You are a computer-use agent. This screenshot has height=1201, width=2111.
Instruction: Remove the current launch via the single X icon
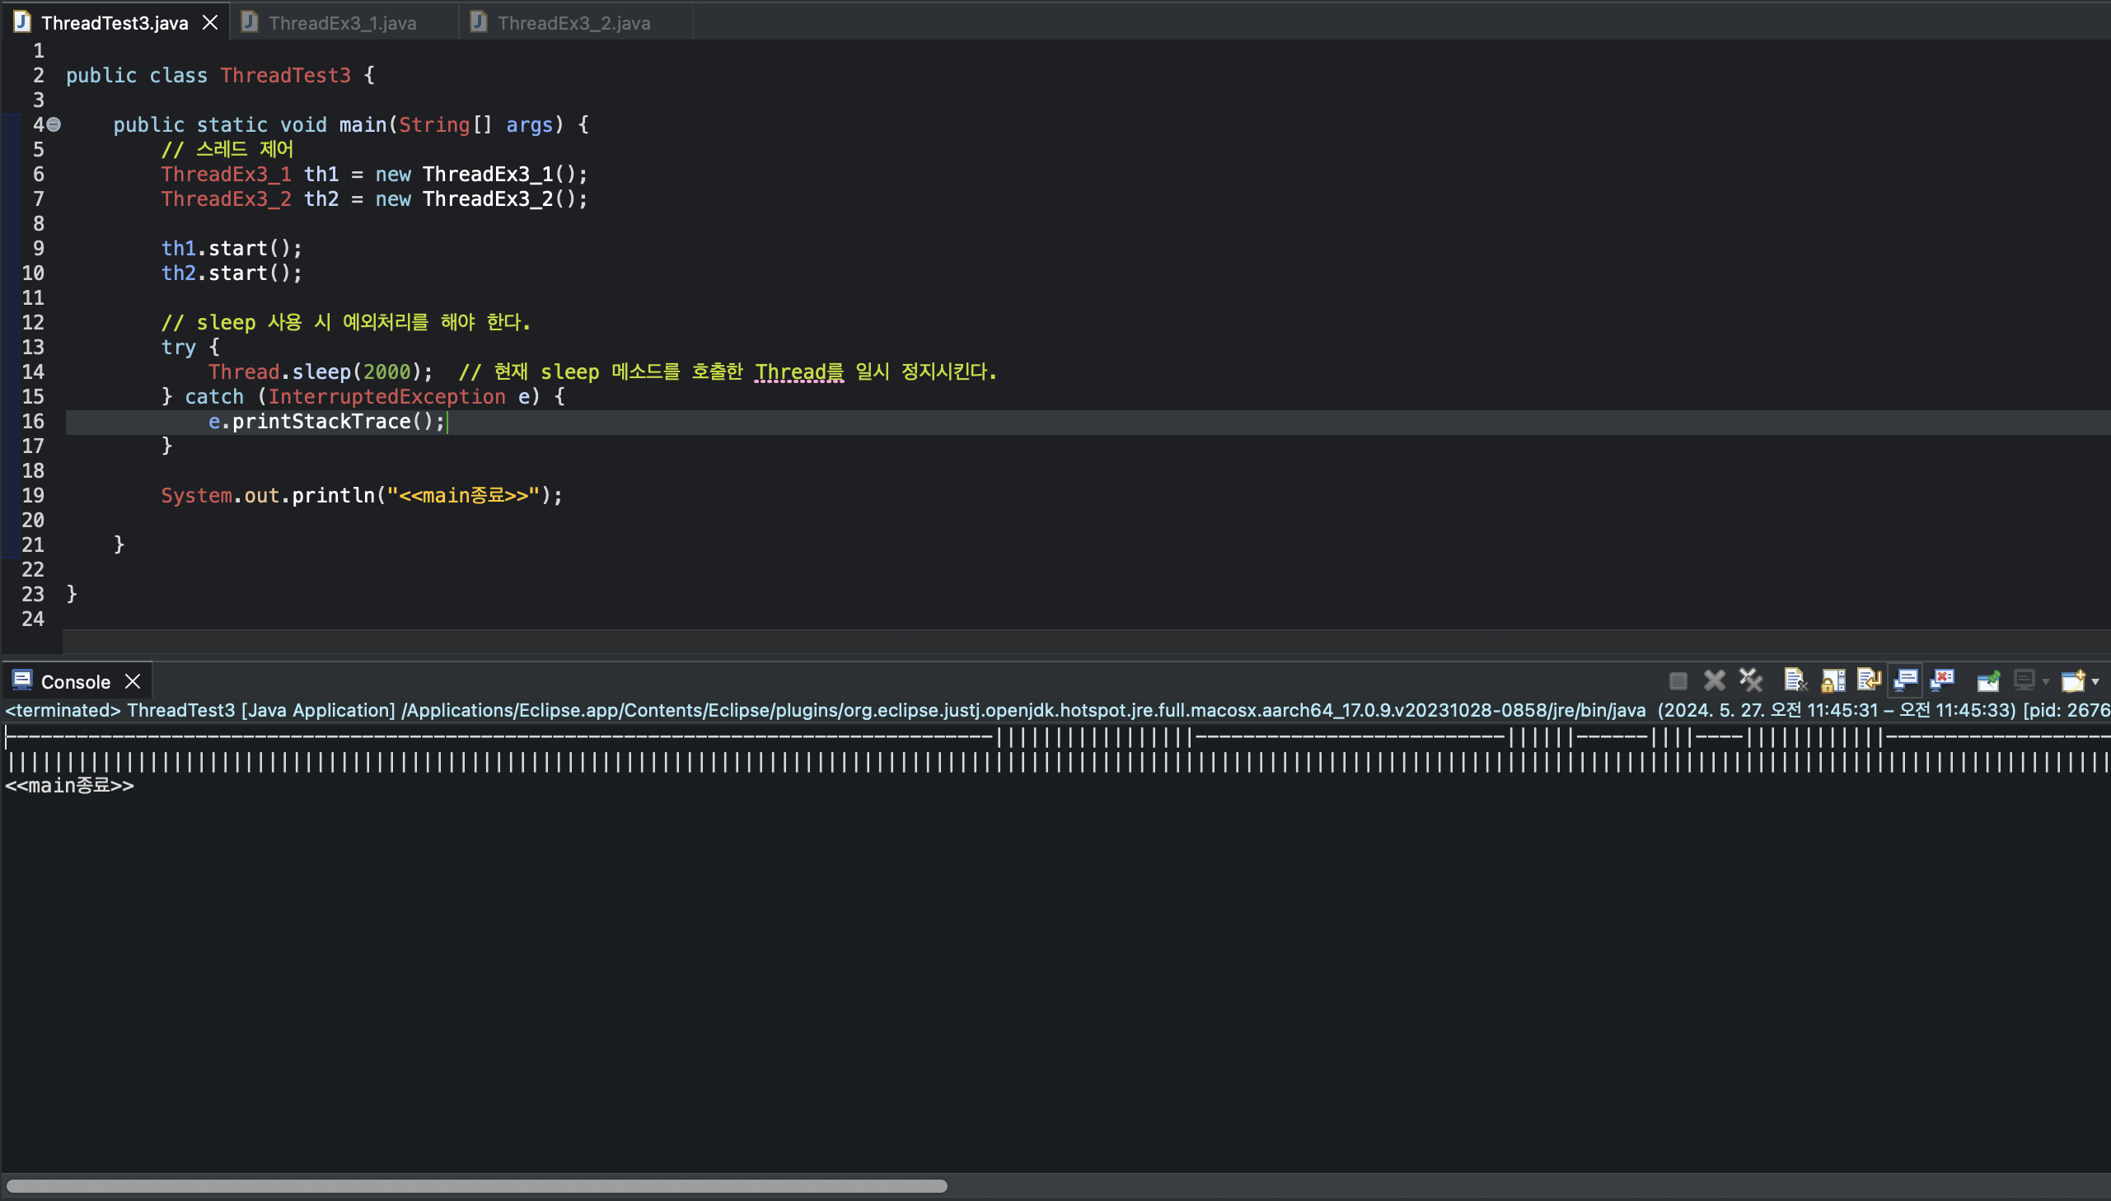1714,681
